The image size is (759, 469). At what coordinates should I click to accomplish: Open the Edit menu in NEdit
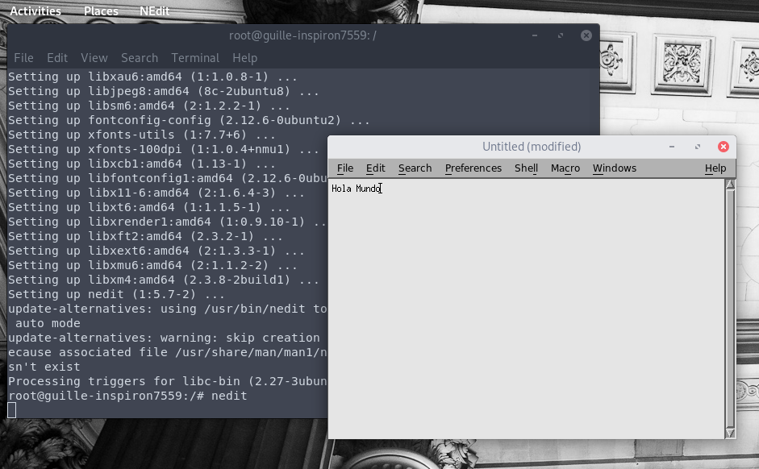click(x=376, y=168)
